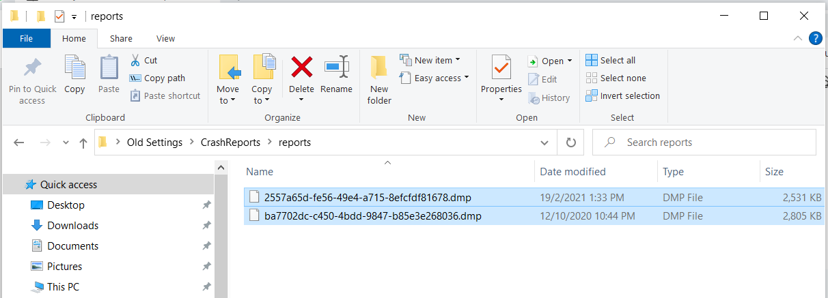Open This PC in navigation pane
The image size is (828, 298).
coord(63,286)
